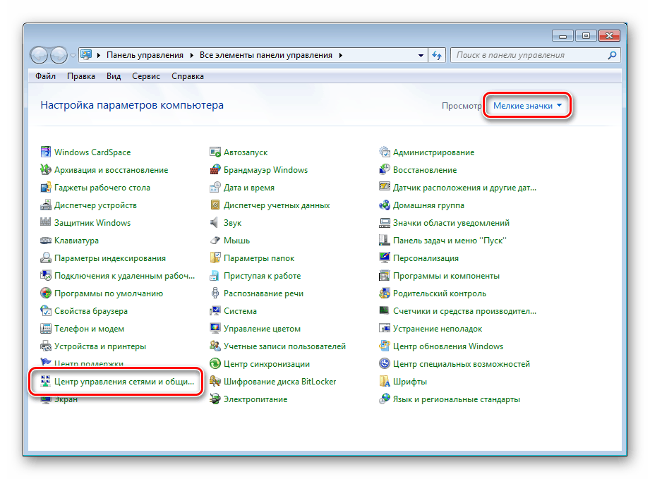
Task: Click the Дата и время icon
Action: click(x=215, y=187)
